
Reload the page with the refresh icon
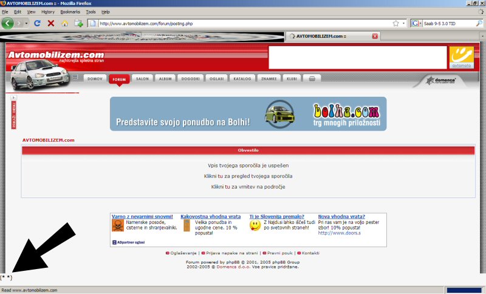click(37, 23)
